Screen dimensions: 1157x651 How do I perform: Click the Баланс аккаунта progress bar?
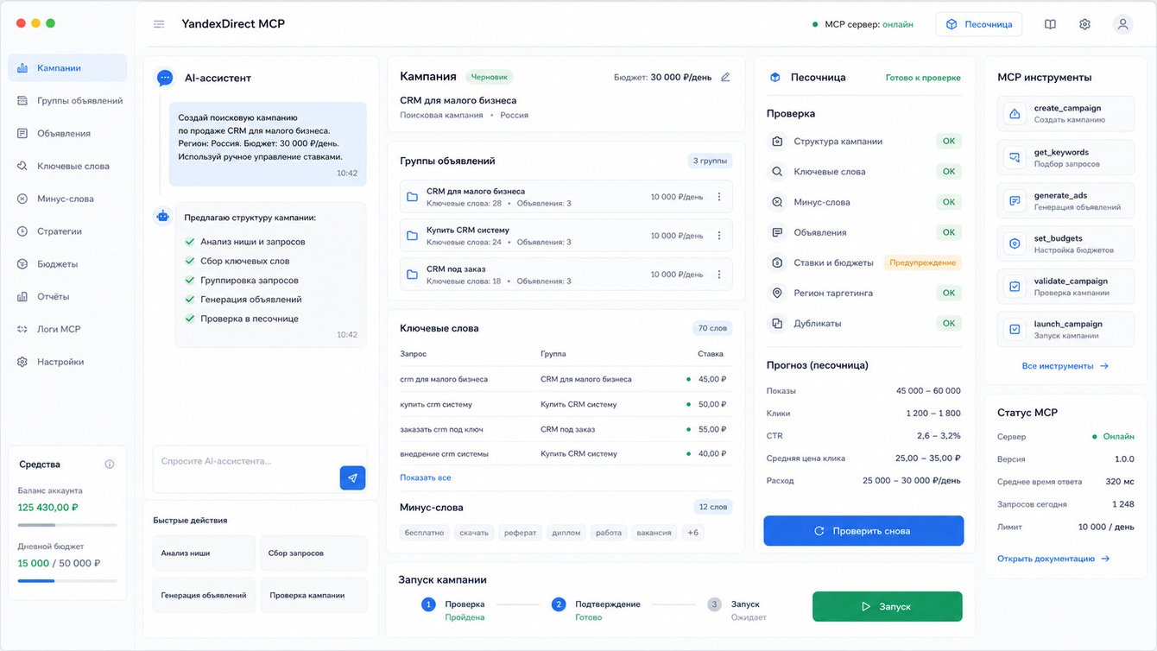pos(67,525)
